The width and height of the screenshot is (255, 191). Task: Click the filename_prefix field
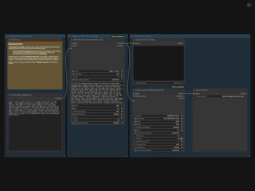pos(220,96)
